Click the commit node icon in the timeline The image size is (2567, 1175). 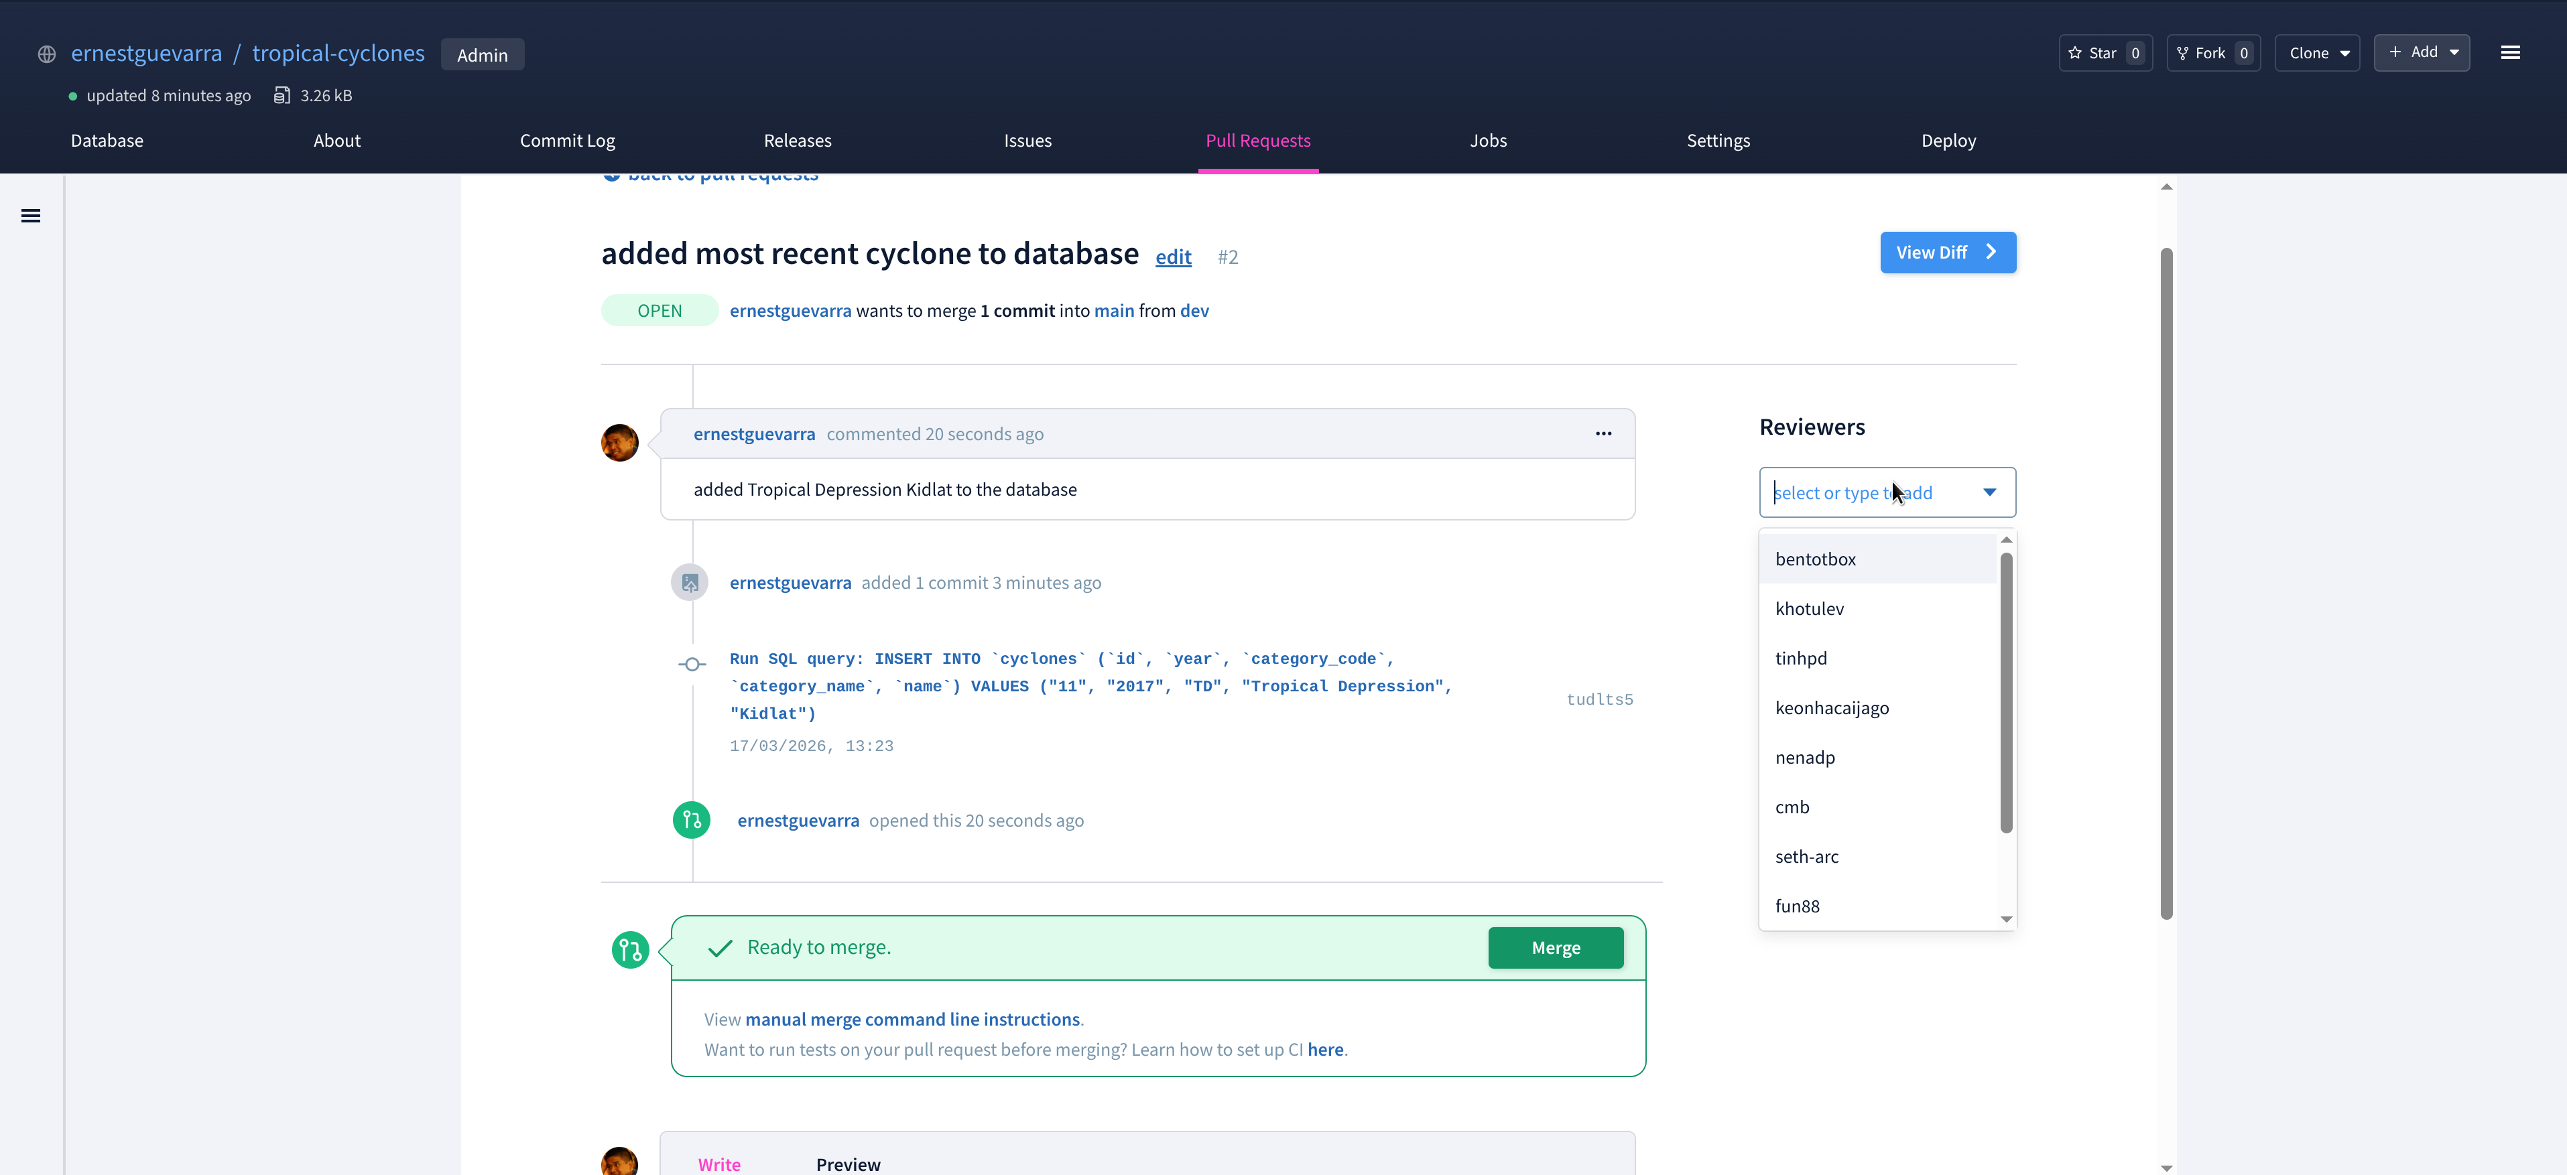pos(692,664)
